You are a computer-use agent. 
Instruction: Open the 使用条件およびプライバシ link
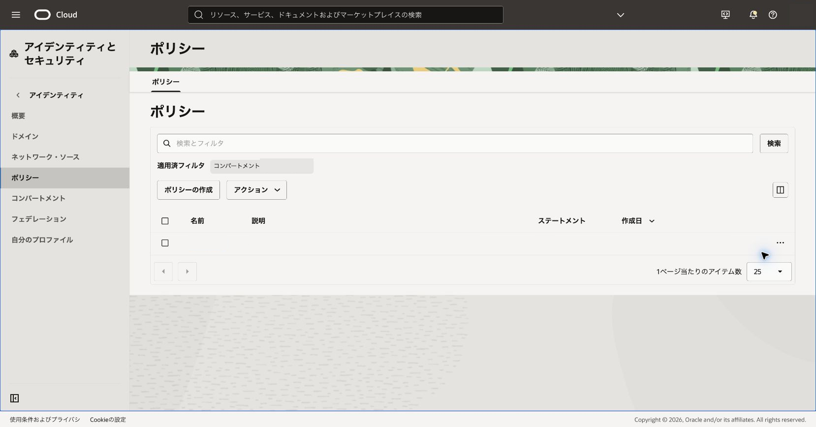pos(45,420)
